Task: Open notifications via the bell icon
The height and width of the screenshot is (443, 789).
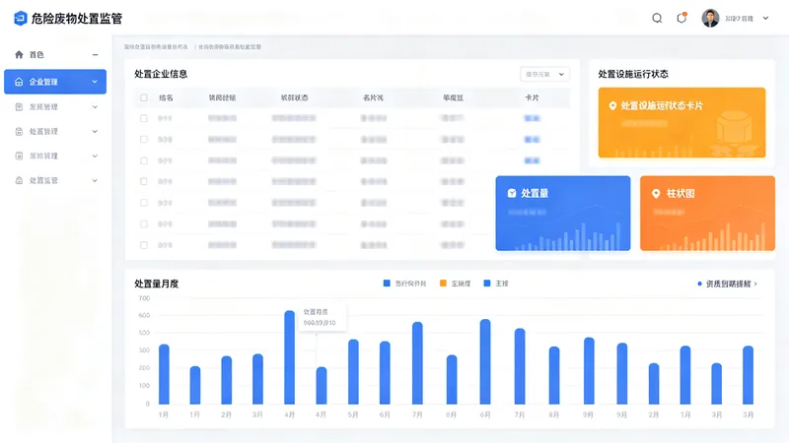Action: (681, 18)
